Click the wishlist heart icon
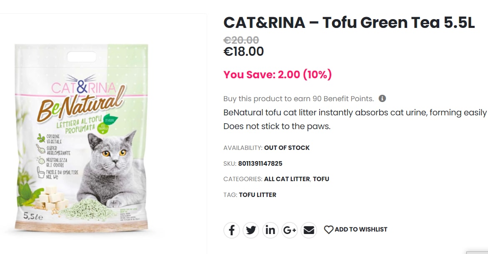This screenshot has width=488, height=254. point(329,229)
